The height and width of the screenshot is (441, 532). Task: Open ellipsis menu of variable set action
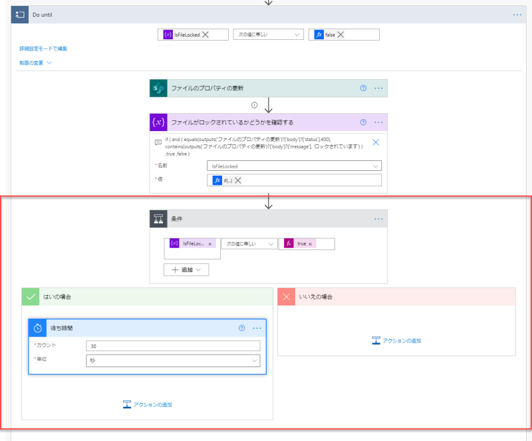point(378,122)
